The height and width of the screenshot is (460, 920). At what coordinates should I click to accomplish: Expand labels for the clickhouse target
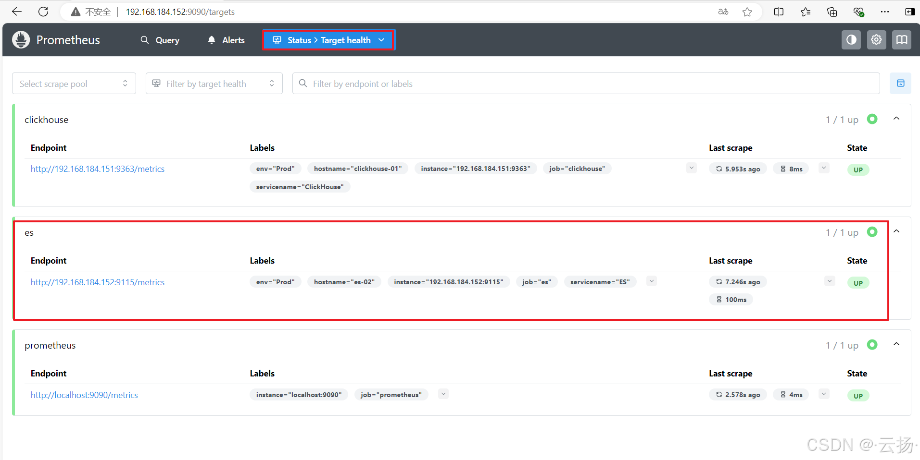point(692,168)
